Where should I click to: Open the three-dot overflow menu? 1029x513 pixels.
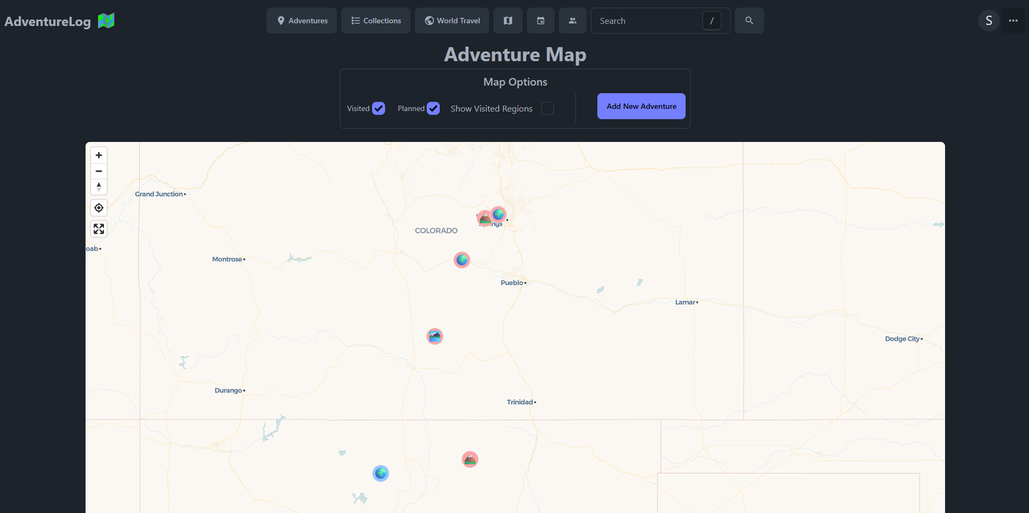point(1013,21)
